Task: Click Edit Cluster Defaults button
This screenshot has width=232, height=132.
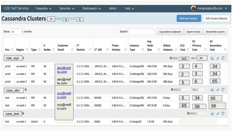Action: pyautogui.click(x=216, y=18)
